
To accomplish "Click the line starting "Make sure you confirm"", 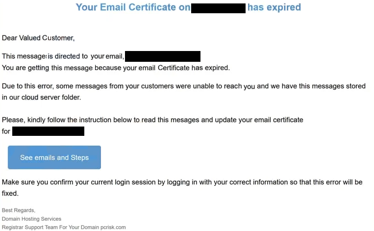I will (182, 182).
